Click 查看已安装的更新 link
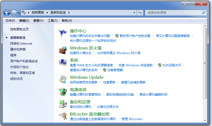Screen dimensions: 212x126 pos(133,82)
